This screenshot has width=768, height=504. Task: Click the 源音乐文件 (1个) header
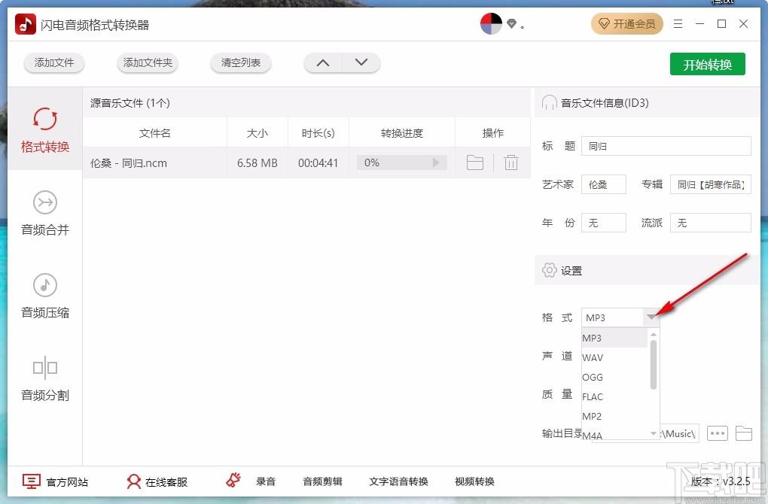coord(130,103)
